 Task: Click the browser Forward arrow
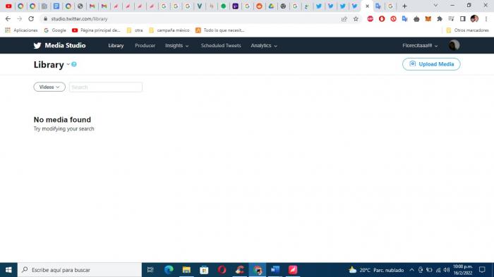pos(20,19)
